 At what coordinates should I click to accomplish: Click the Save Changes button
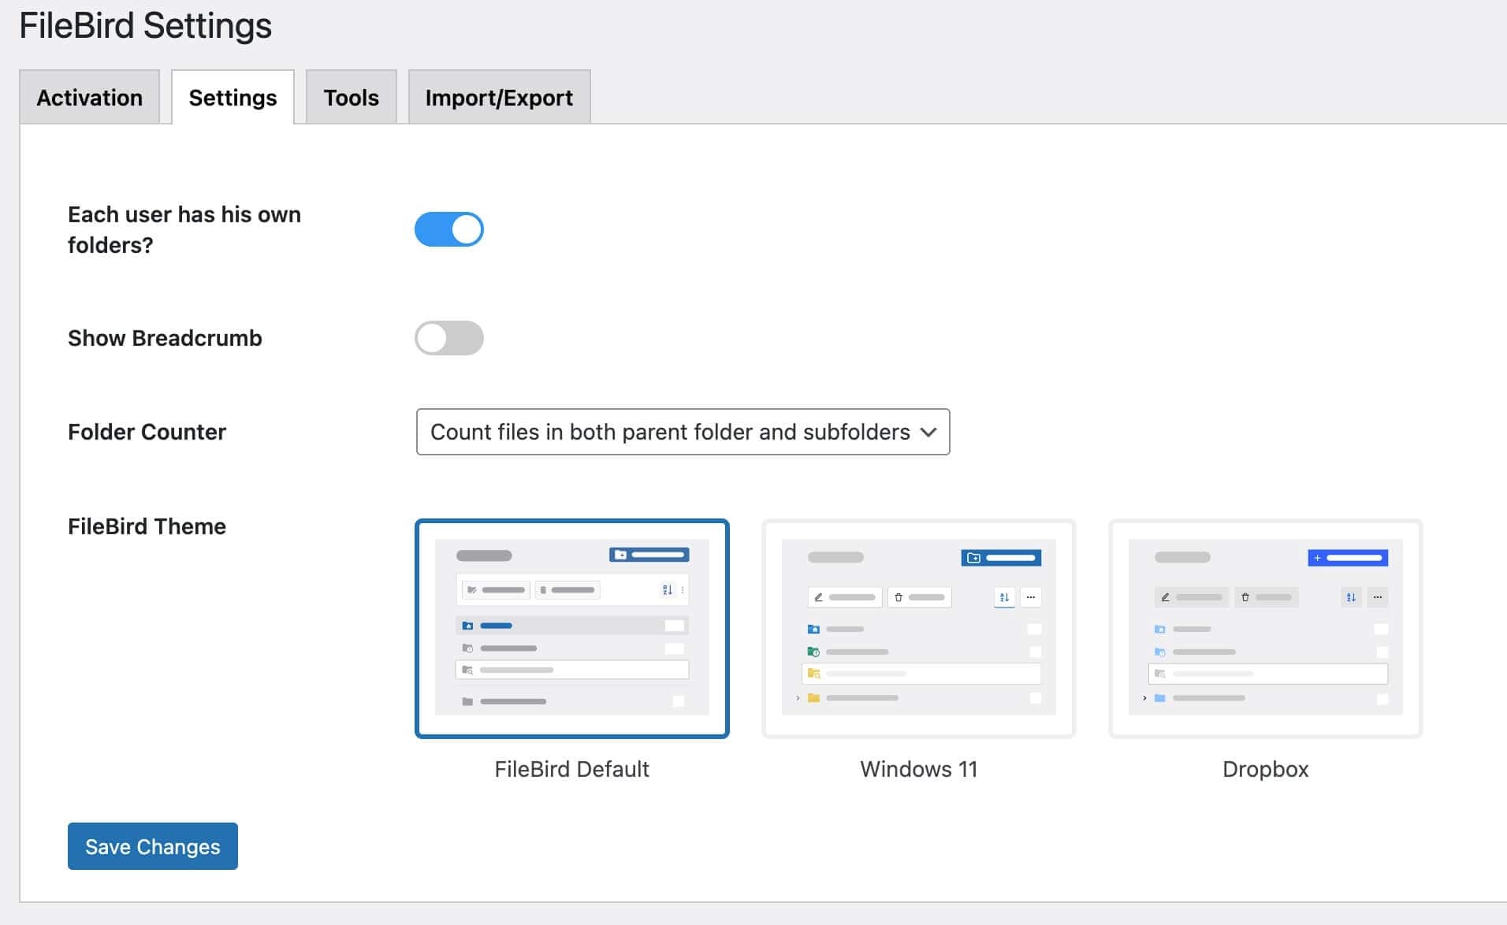click(152, 846)
